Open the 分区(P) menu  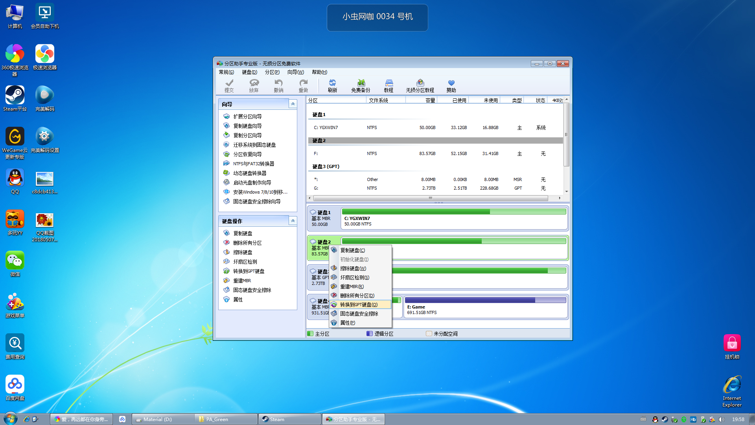click(272, 72)
